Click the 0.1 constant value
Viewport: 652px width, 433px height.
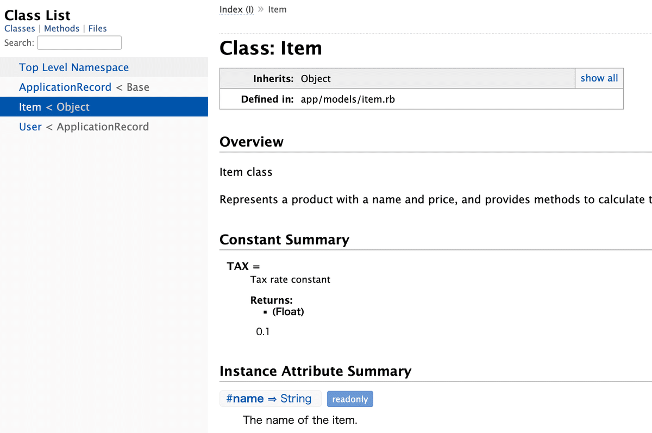[262, 331]
